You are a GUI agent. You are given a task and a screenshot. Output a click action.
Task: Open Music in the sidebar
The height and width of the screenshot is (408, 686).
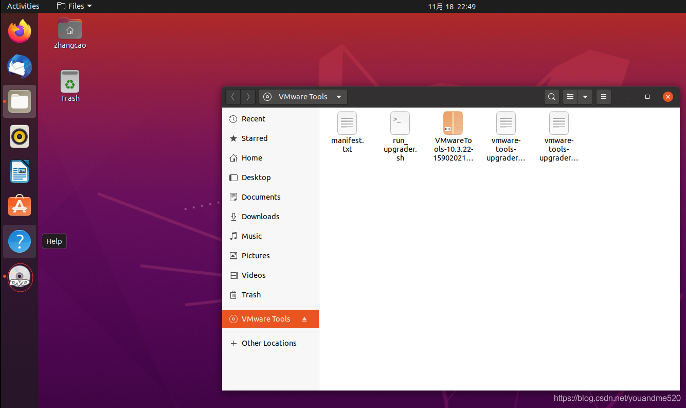270,236
